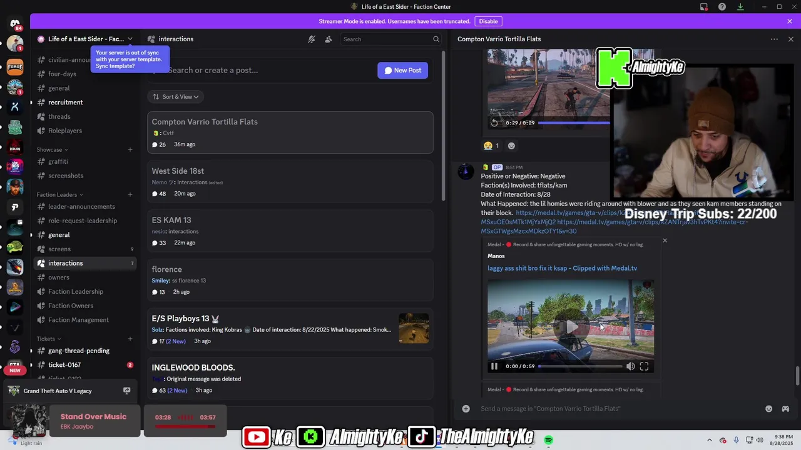Pause the 0:59 Medal video
This screenshot has height=450, width=801.
[494, 366]
